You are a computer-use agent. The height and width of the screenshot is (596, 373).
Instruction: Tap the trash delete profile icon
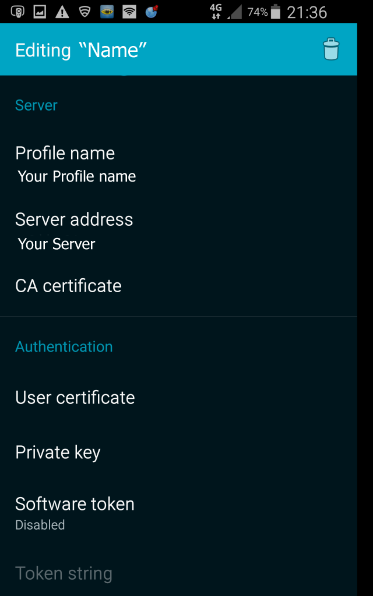[330, 49]
